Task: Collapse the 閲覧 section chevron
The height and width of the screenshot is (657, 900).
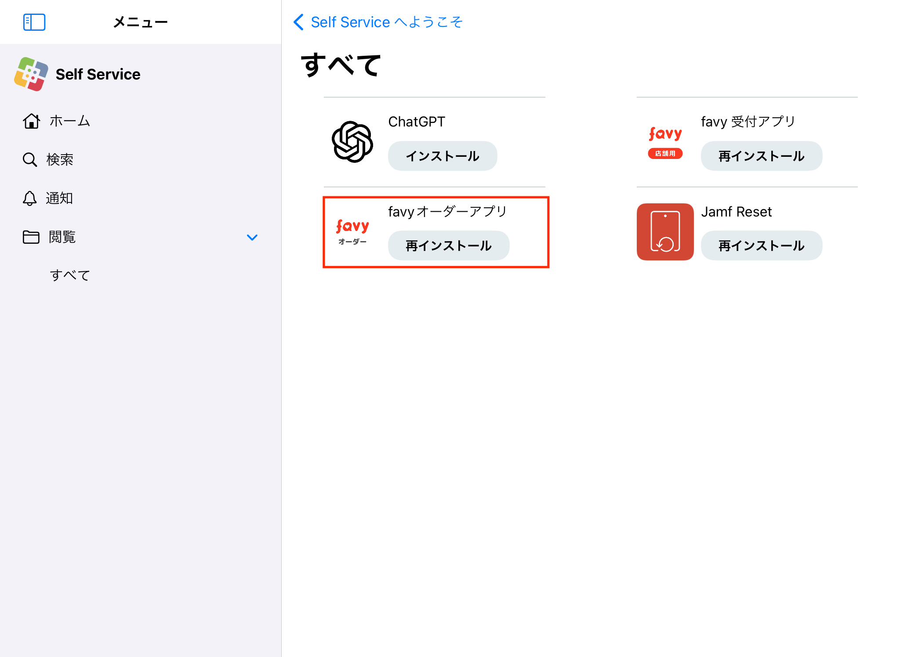Action: (x=252, y=238)
